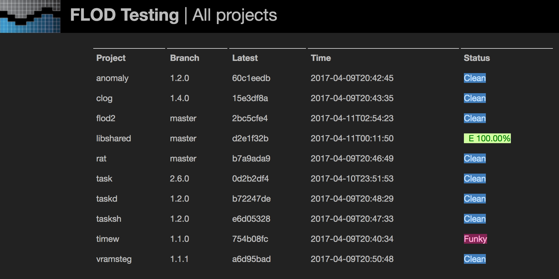This screenshot has height=279, width=559.
Task: Open the Clean status for tasksh
Action: tap(475, 219)
